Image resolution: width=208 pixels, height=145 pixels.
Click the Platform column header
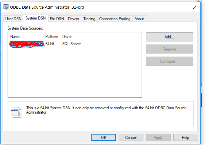52,37
